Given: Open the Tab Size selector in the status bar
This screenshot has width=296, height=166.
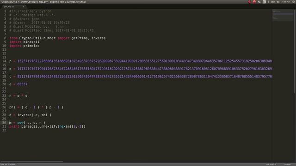Looking at the screenshot, I should pos(271,165).
